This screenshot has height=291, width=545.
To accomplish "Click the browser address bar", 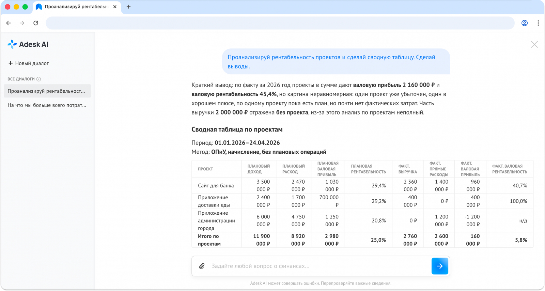I will (280, 23).
